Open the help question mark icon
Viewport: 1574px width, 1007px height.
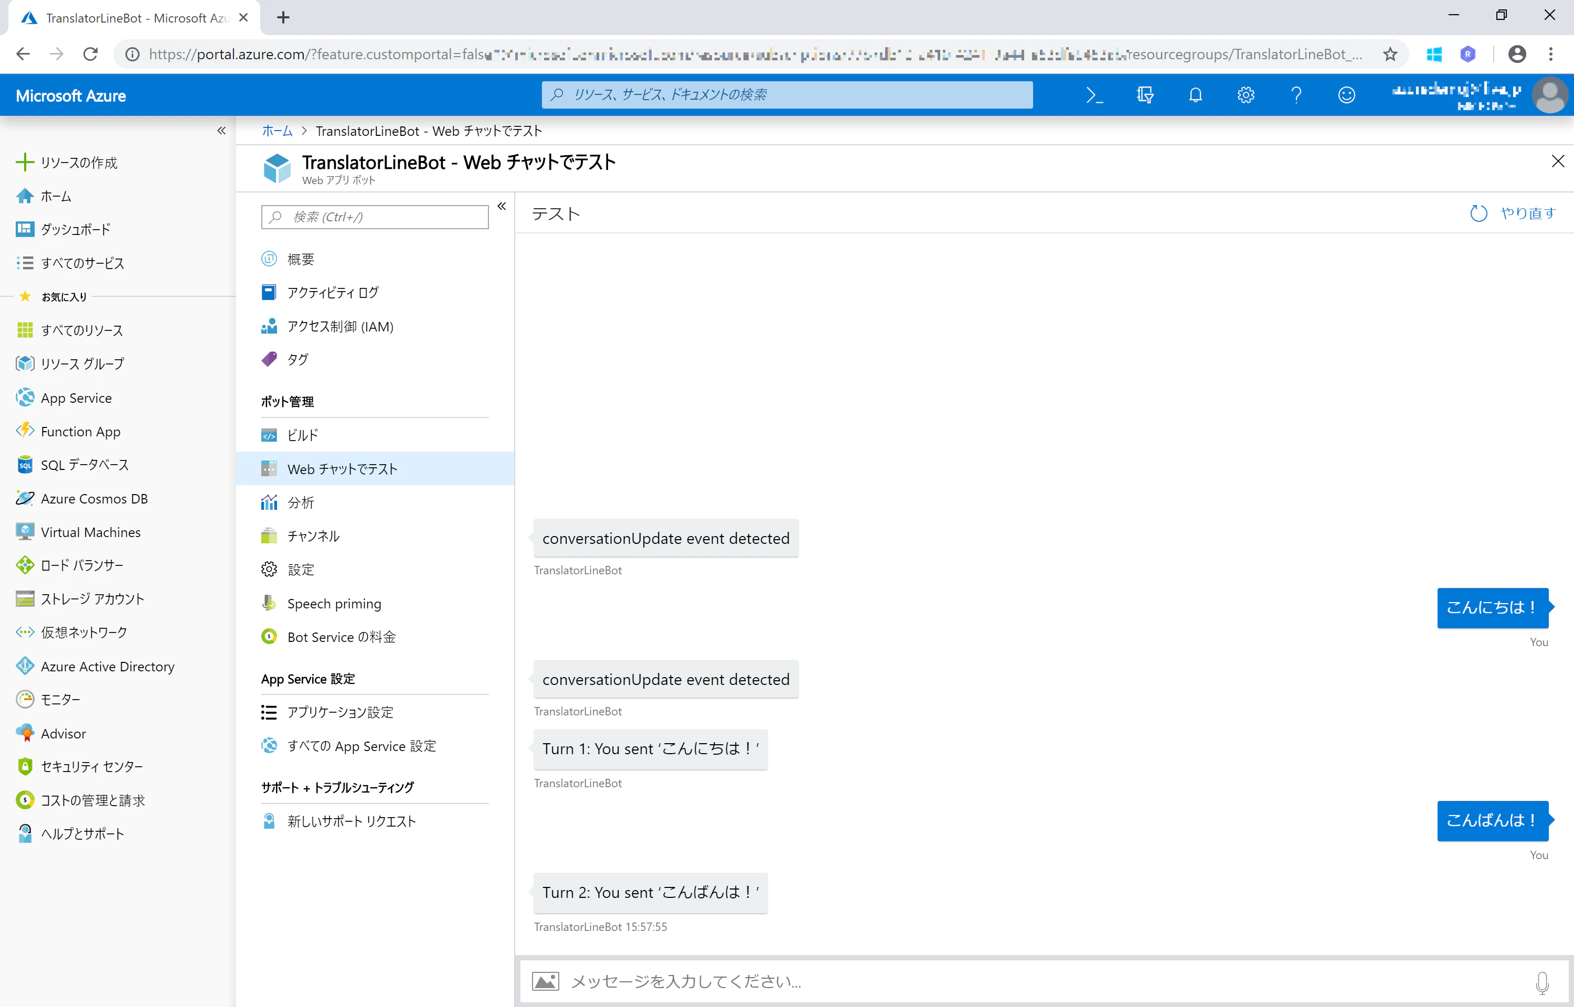[1296, 95]
